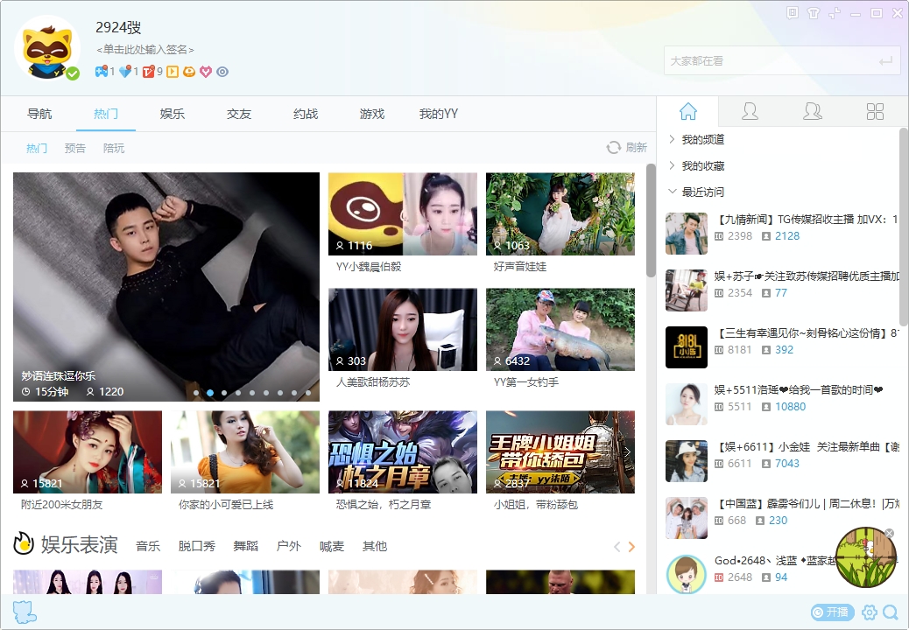Open the four-squares apps tab icon
The height and width of the screenshot is (630, 909).
tap(875, 111)
